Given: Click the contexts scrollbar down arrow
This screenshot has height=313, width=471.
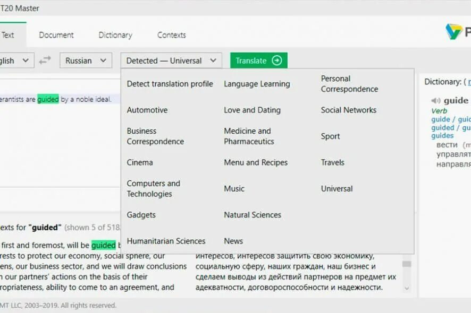Looking at the screenshot, I should [407, 288].
